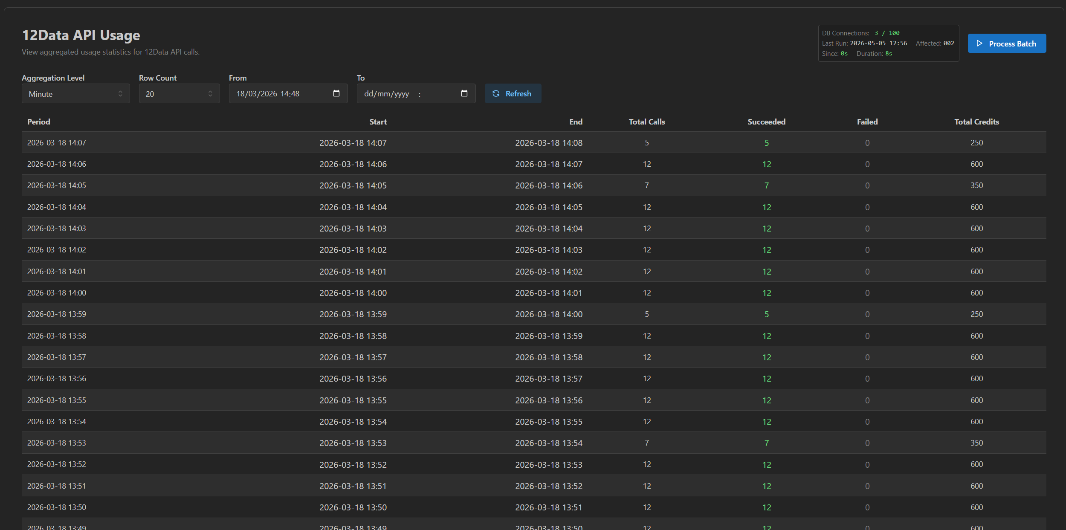Image resolution: width=1066 pixels, height=530 pixels.
Task: Select period cell 2026-03-18 13:57
Action: pos(57,357)
